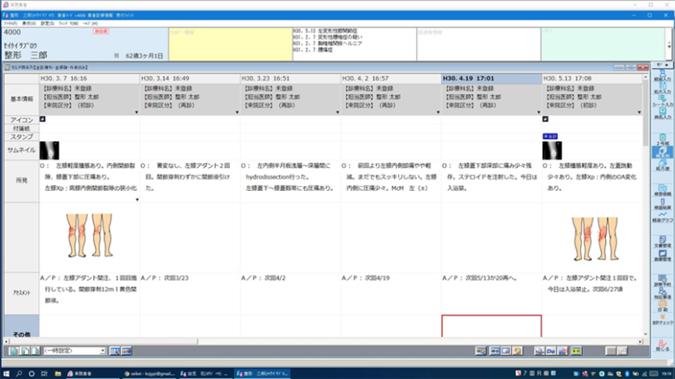The image size is (675, 379).
Task: Expand the H30. 3. 7 basic info arrow
Action: [x=136, y=112]
